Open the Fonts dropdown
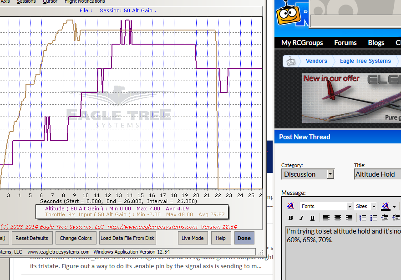The height and width of the screenshot is (280, 401). (325, 206)
